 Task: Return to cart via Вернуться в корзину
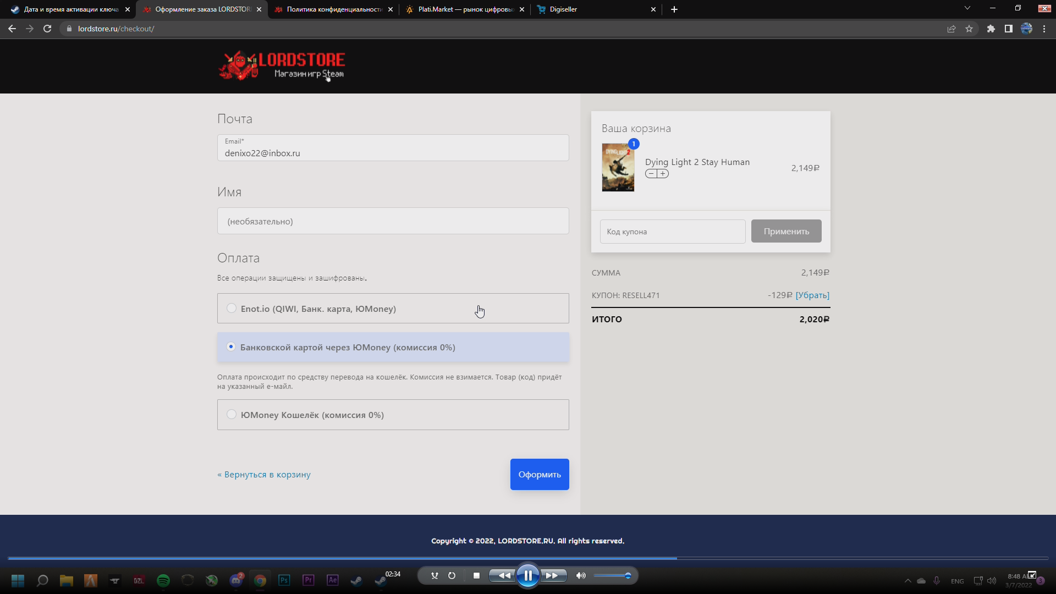tap(264, 475)
